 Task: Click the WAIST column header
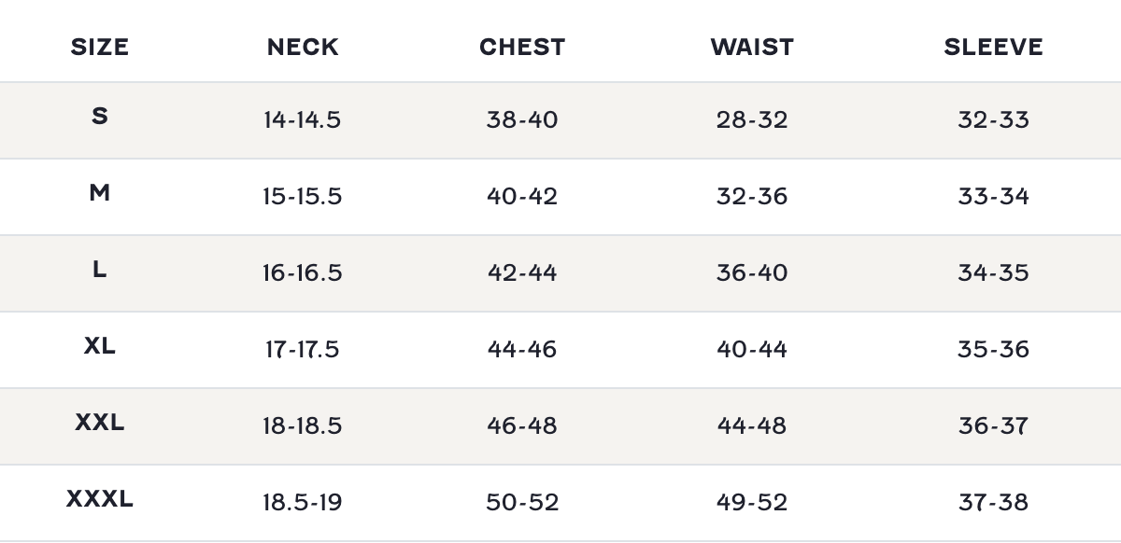[752, 47]
